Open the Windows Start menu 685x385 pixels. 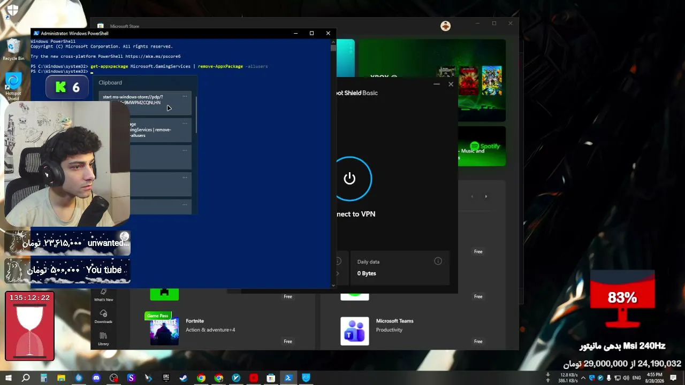tap(9, 378)
